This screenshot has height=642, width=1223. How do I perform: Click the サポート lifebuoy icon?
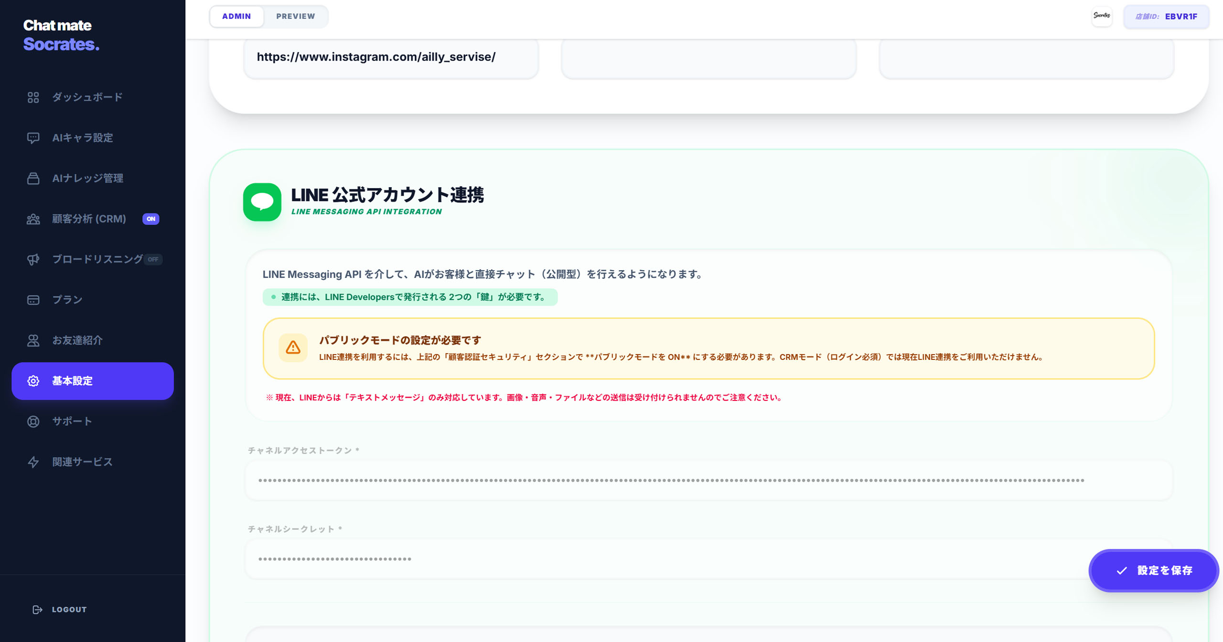coord(33,421)
